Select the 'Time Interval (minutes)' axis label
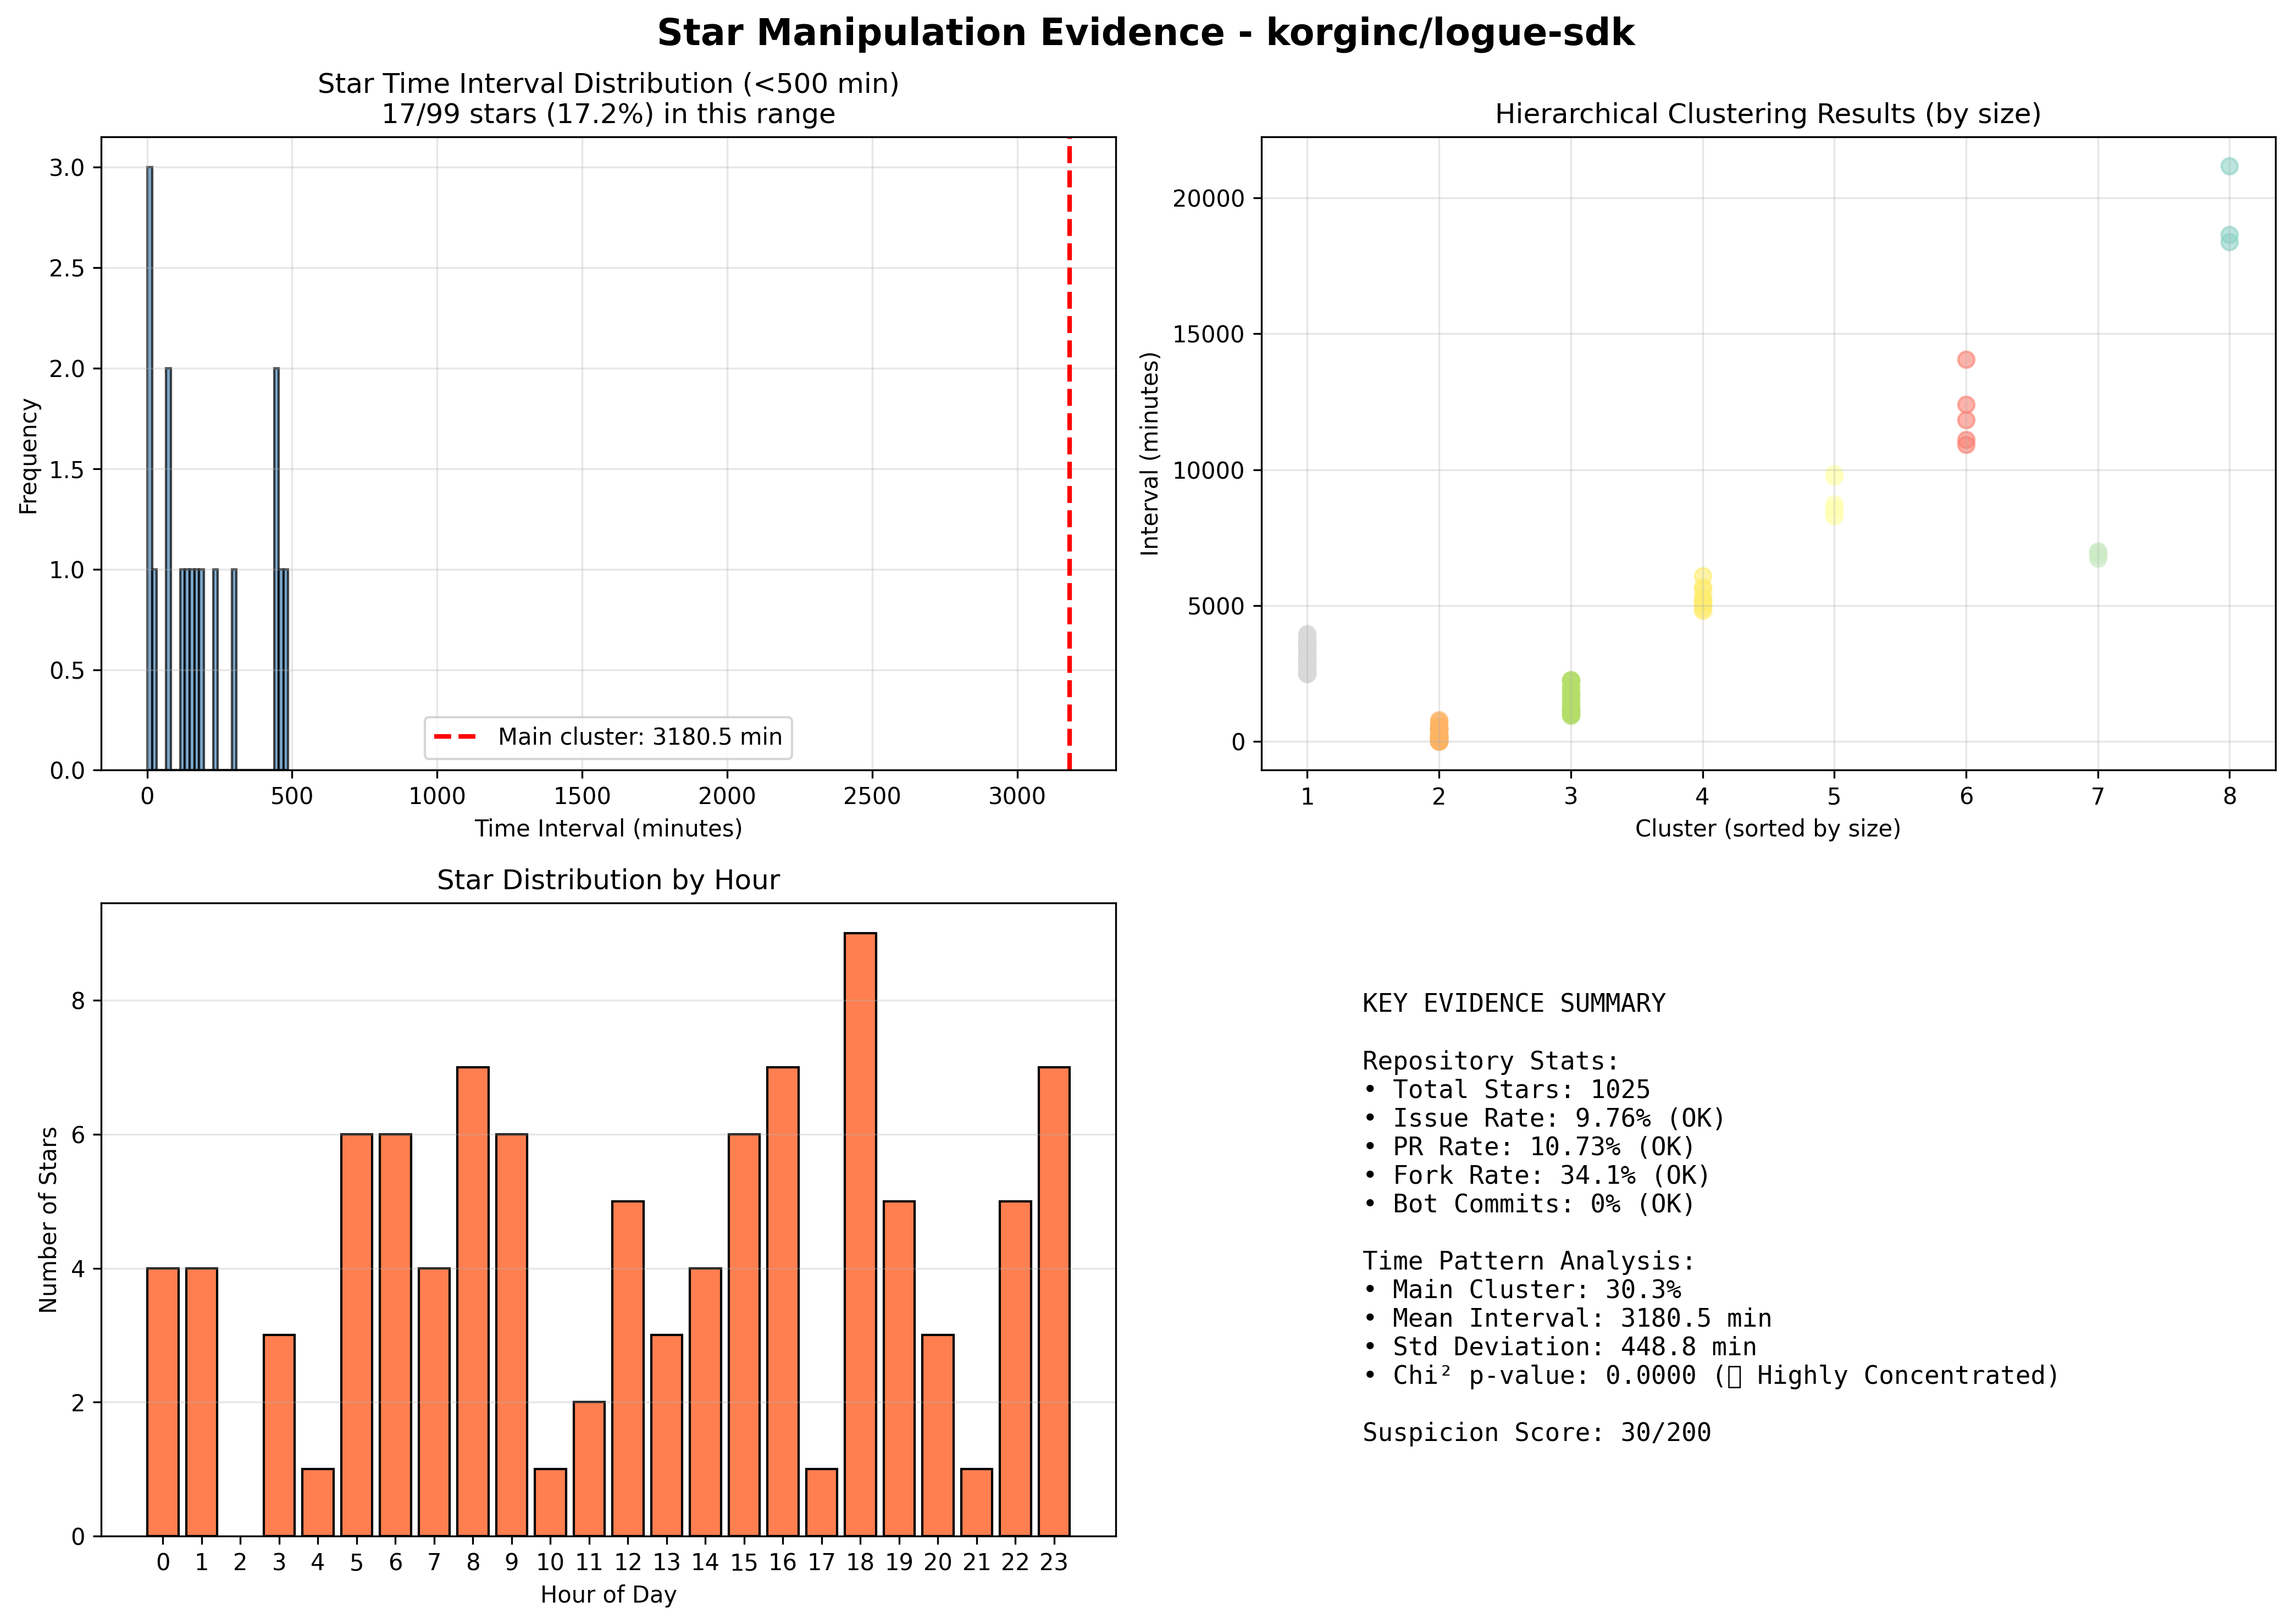 [608, 828]
